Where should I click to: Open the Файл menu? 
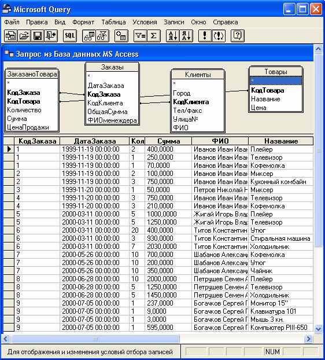12,22
